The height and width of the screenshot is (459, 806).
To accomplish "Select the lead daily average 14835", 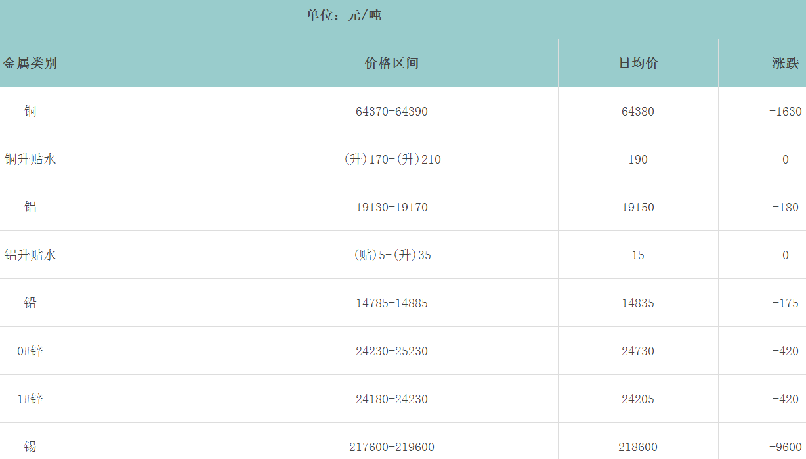I will [x=638, y=303].
